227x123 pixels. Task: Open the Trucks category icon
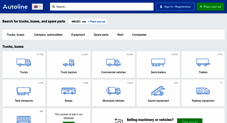click(24, 62)
